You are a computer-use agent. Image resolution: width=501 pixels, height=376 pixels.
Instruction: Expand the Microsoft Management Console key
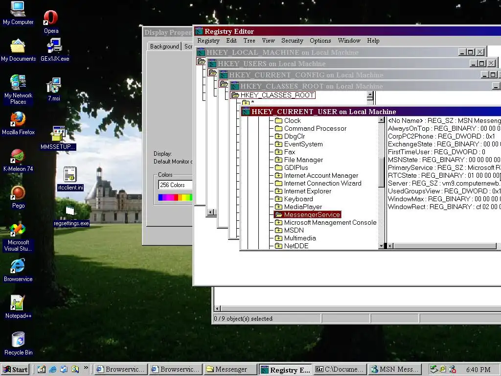278,223
